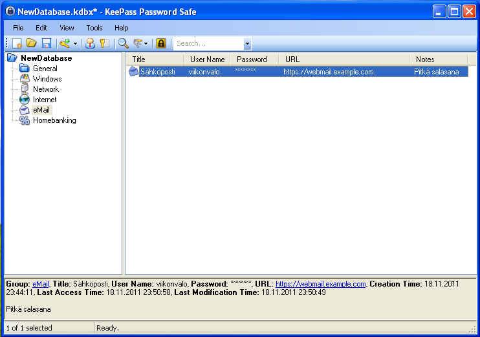Open the webmail.example.com link in details pane
Image resolution: width=480 pixels, height=337 pixels.
point(320,284)
